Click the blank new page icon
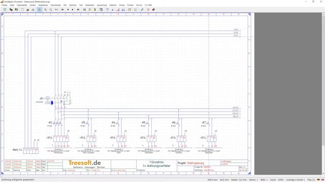The height and width of the screenshot is (182, 325). point(22,10)
